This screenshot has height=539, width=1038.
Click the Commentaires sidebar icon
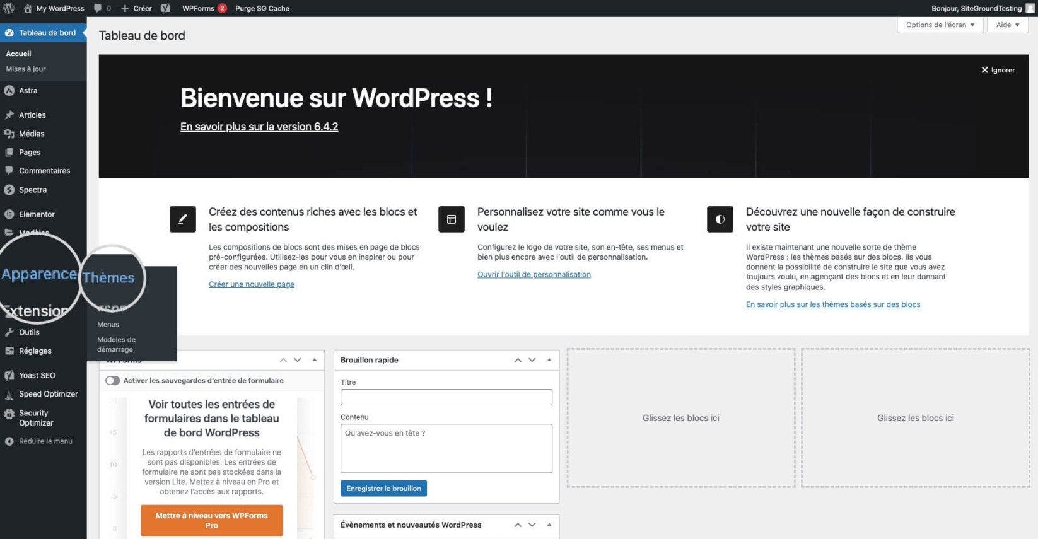tap(9, 171)
